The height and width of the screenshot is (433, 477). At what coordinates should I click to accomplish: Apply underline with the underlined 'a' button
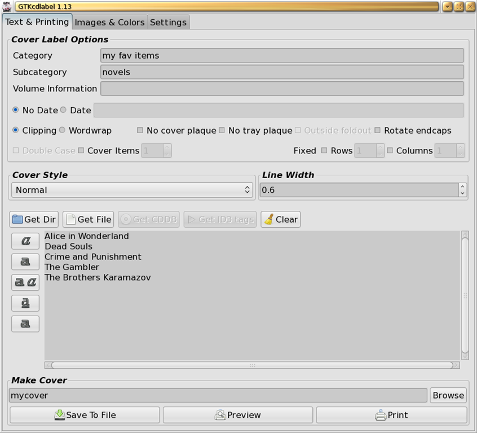(25, 303)
